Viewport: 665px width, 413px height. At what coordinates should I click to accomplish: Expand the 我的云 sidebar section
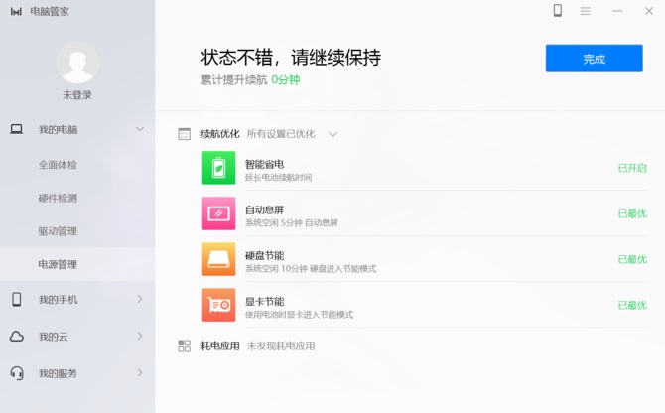(x=140, y=337)
